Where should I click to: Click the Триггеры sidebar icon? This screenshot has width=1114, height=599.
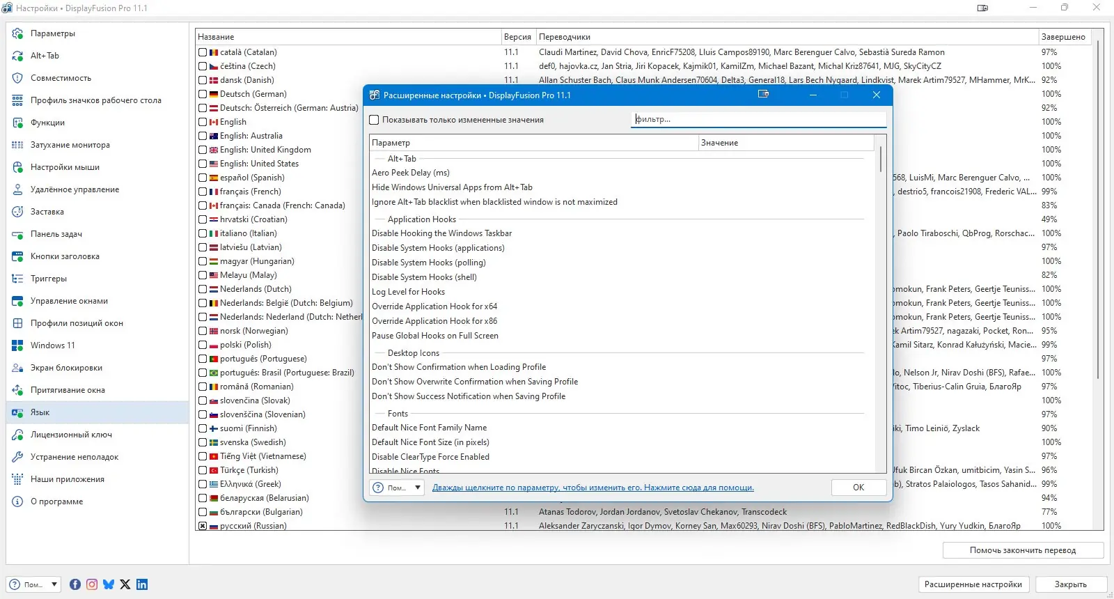18,279
